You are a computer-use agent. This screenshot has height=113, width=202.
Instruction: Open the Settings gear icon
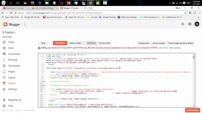coord(4,89)
